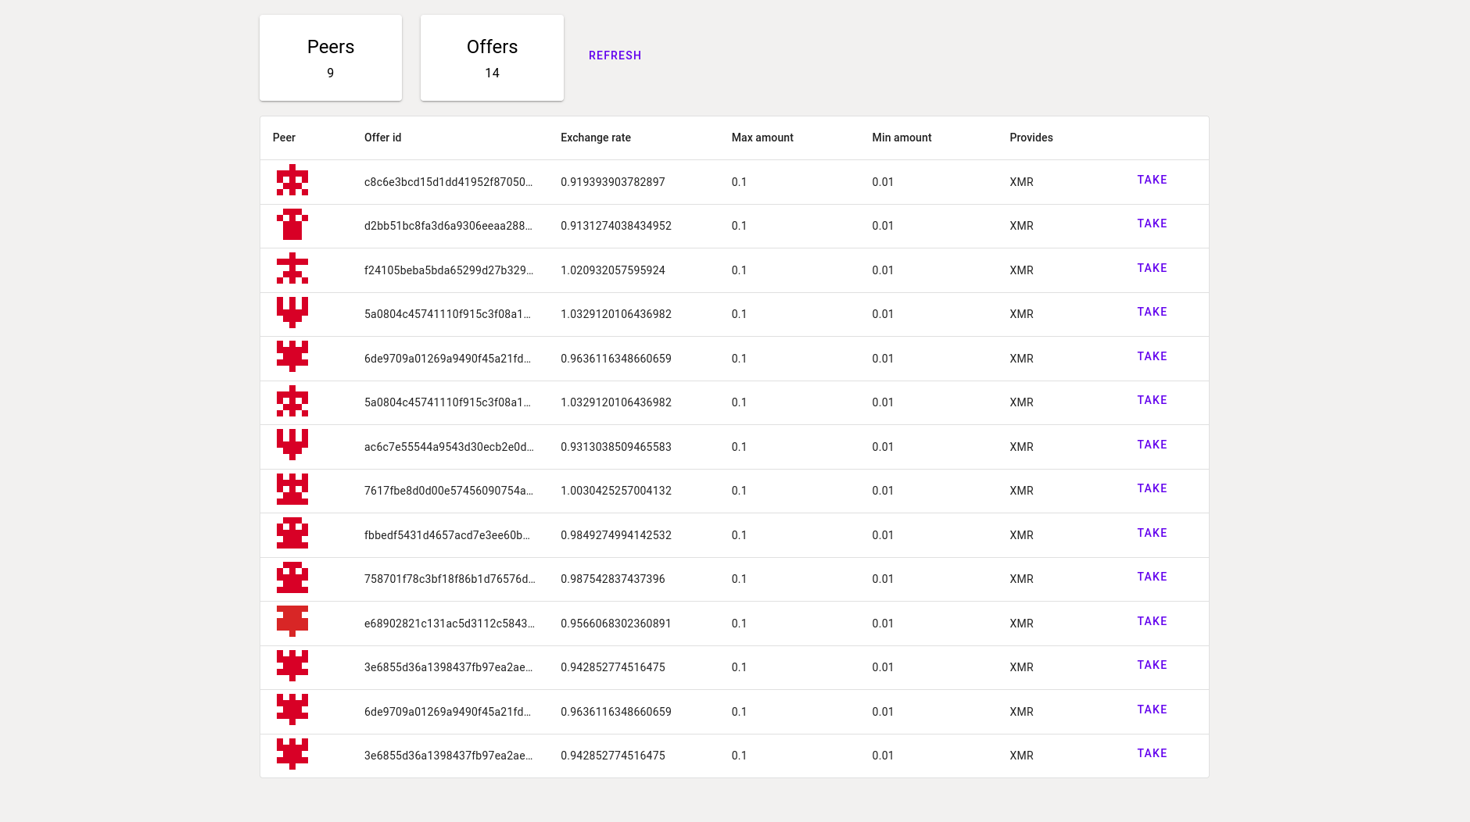This screenshot has width=1470, height=822.
Task: Click peer avatar in ac6c7e55544a9543 row
Action: tap(292, 445)
